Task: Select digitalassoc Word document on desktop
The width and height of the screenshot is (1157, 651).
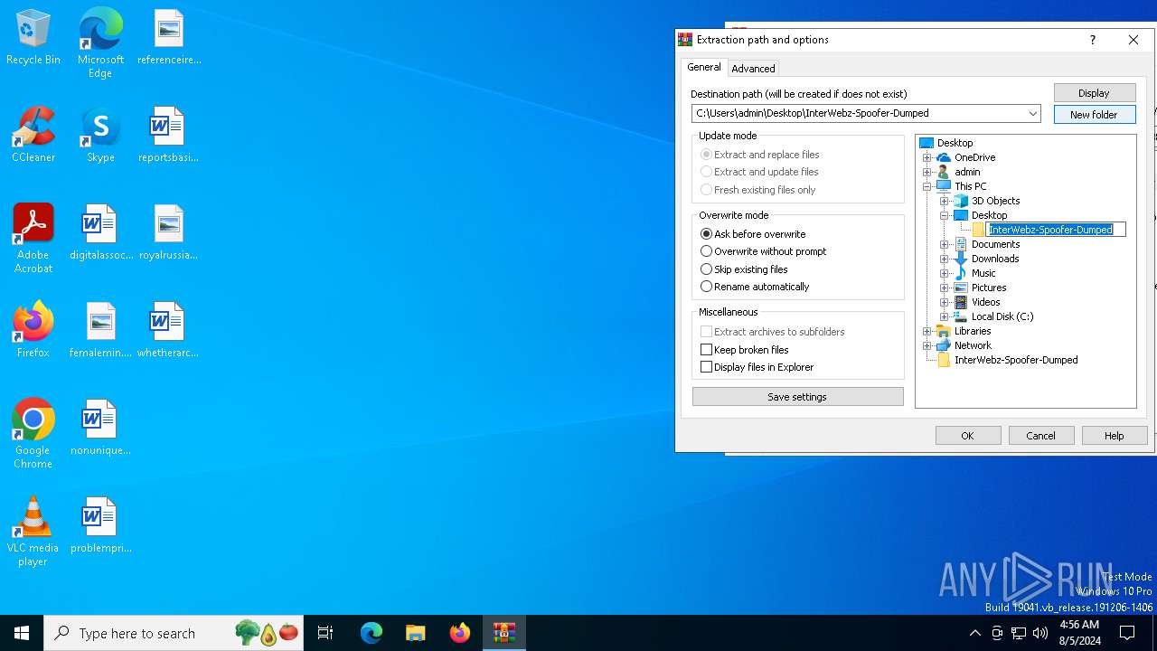Action: (x=100, y=232)
